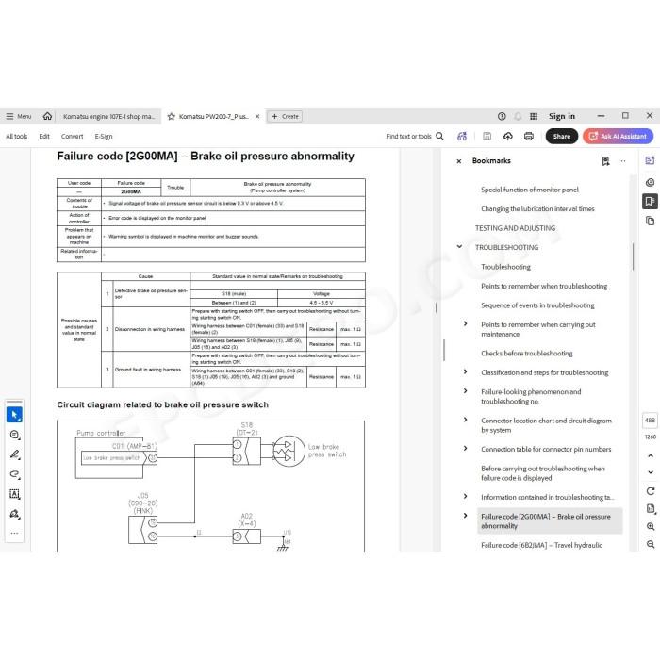Select the text box selection tool
This screenshot has width=660, height=660.
[14, 494]
